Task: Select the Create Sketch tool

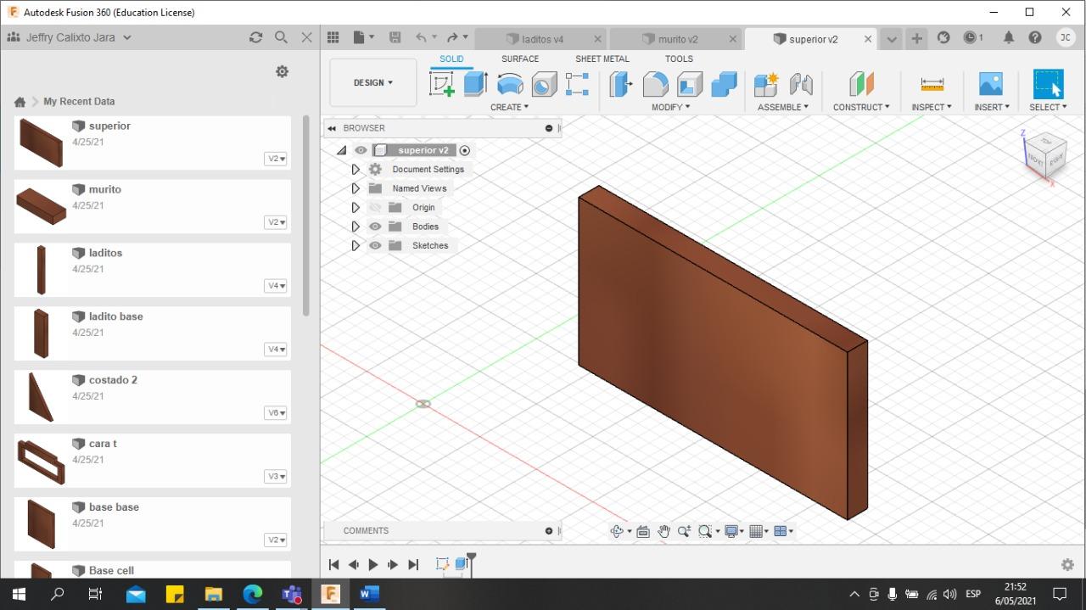Action: 442,84
